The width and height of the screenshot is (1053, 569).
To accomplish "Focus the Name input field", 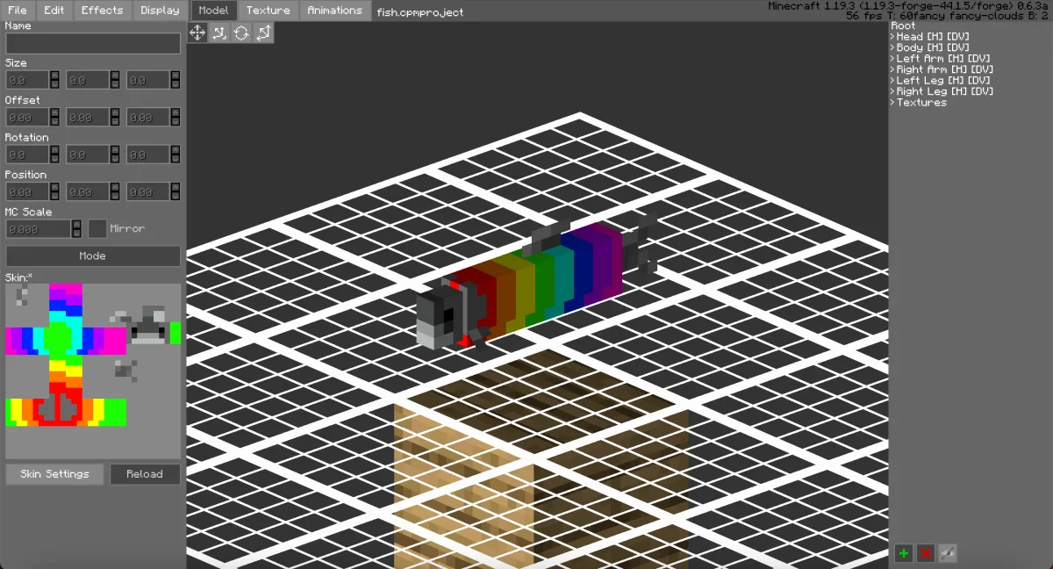I will click(x=93, y=43).
